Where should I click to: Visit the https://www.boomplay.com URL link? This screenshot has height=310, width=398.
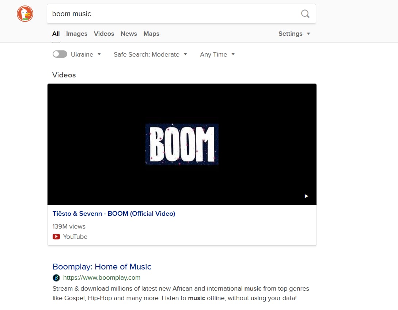tap(102, 278)
